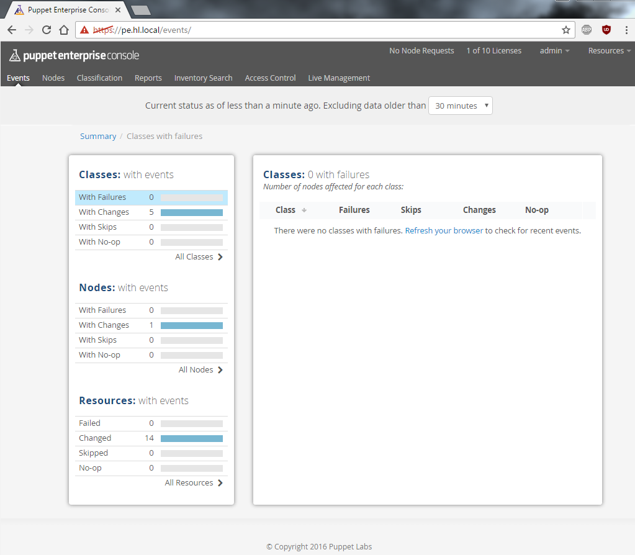
Task: Open All Resources chevron link
Action: point(194,483)
